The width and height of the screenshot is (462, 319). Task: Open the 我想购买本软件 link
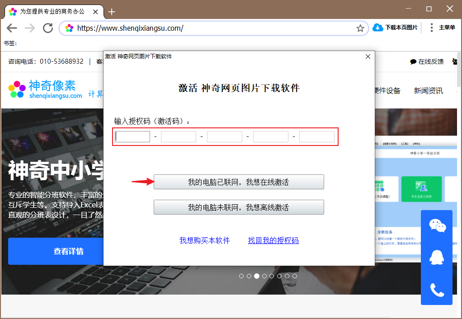(x=204, y=240)
